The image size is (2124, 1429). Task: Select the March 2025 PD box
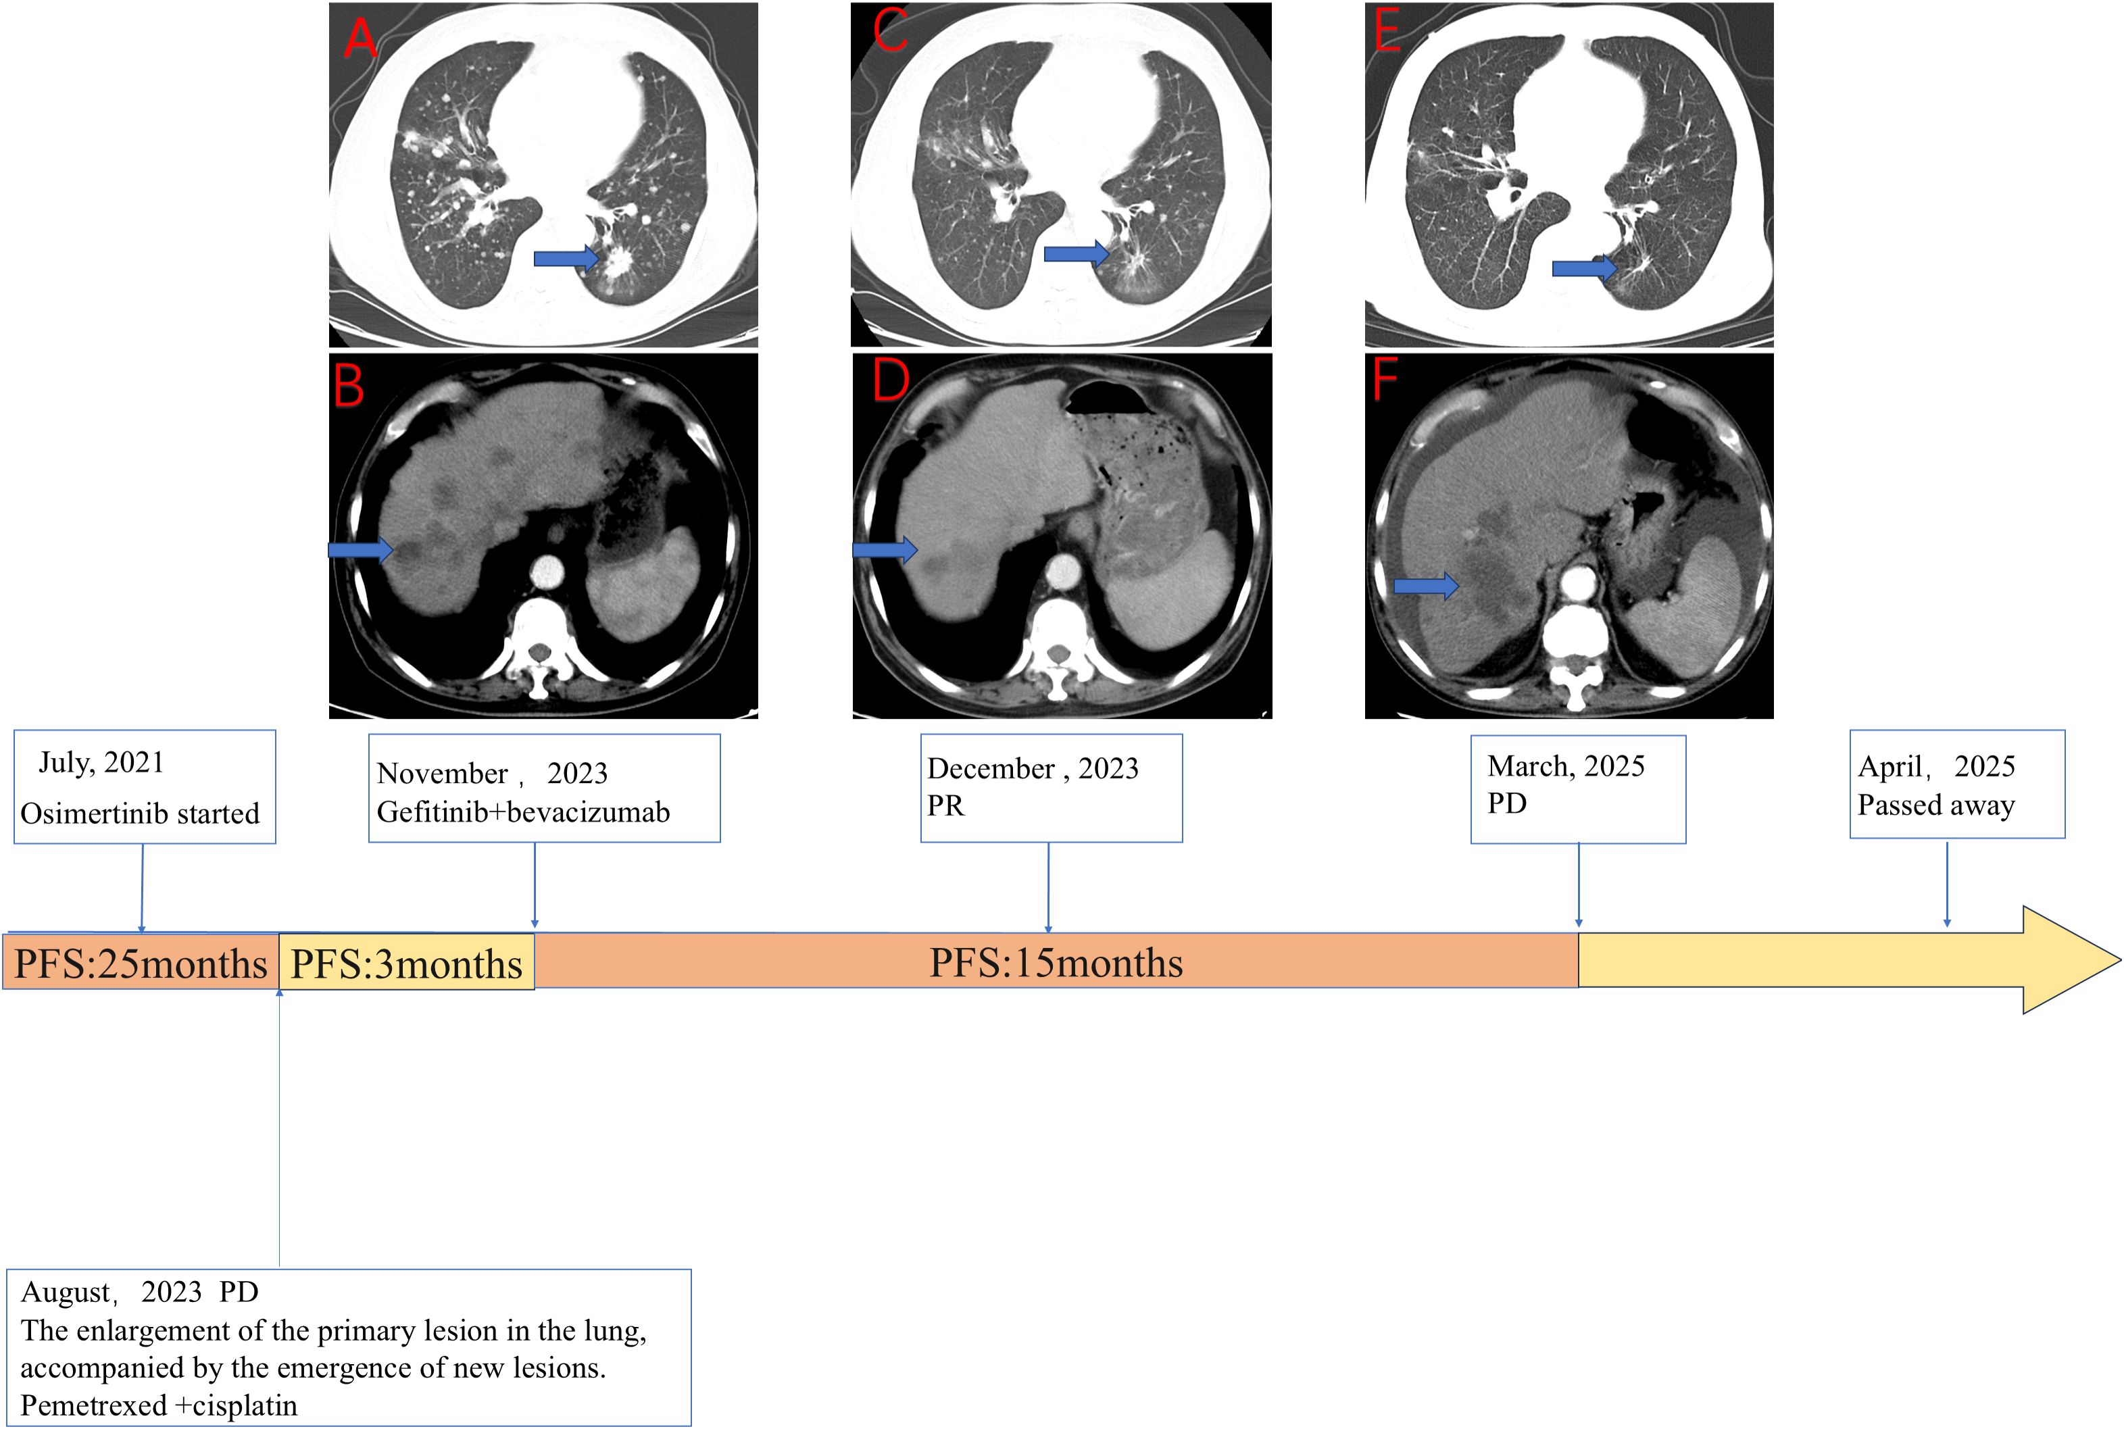click(1577, 788)
